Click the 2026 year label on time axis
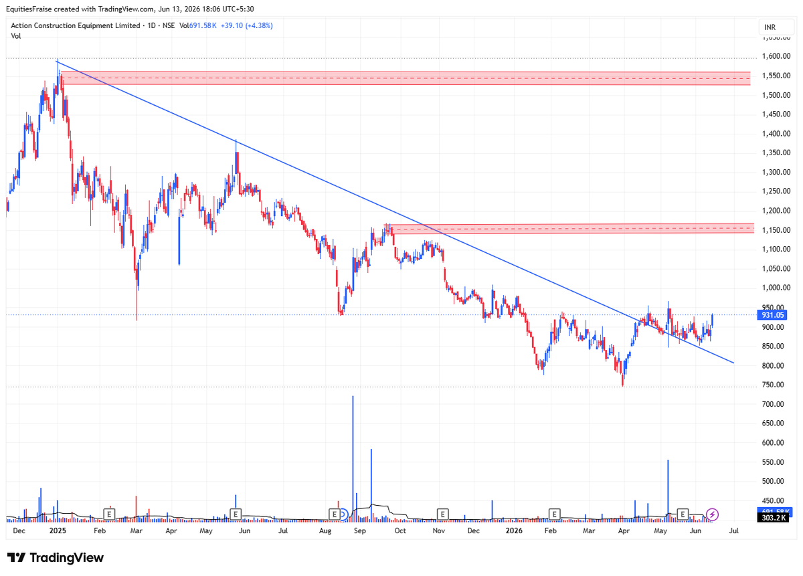Image resolution: width=803 pixels, height=576 pixels. 514,531
